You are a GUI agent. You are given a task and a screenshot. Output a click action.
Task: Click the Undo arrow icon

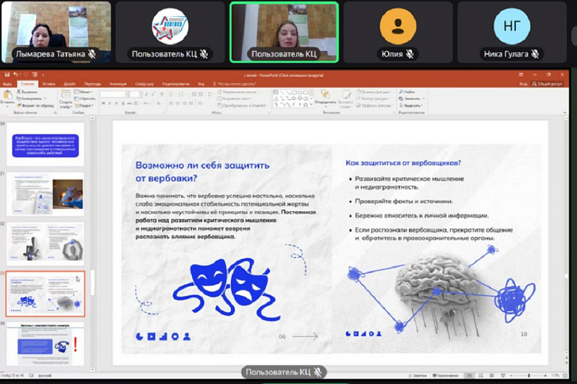click(x=14, y=75)
